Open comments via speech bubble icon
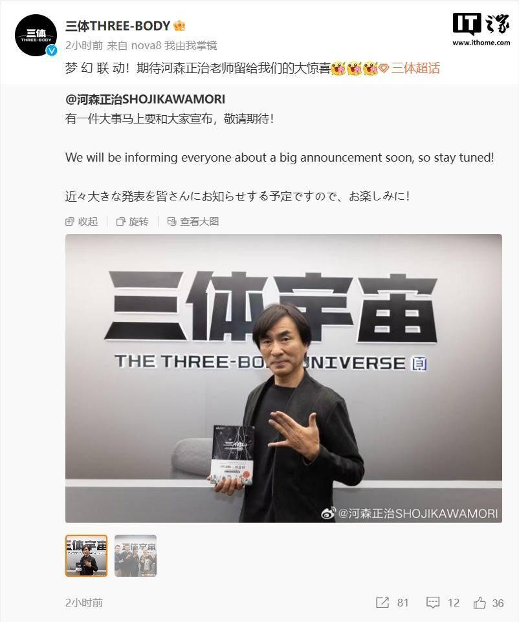Image resolution: width=519 pixels, height=622 pixels. [x=432, y=603]
